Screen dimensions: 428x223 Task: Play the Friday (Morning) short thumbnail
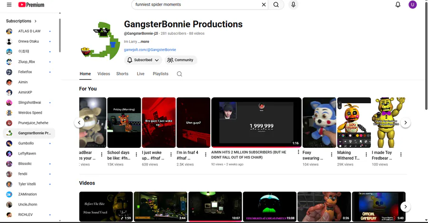tap(124, 123)
